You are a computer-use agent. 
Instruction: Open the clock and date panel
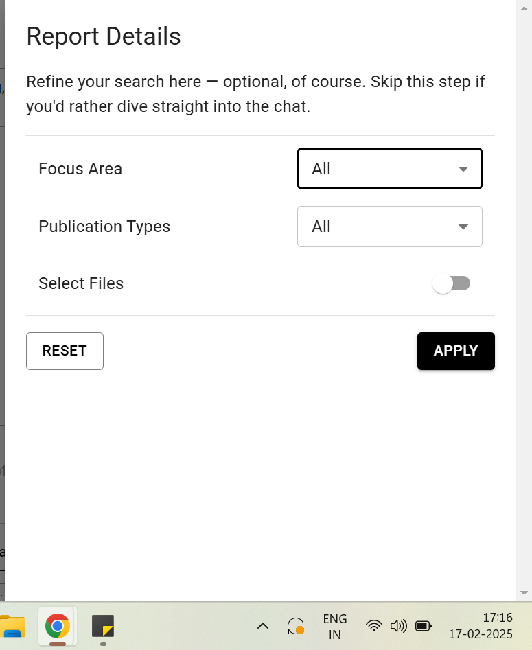[x=480, y=626]
